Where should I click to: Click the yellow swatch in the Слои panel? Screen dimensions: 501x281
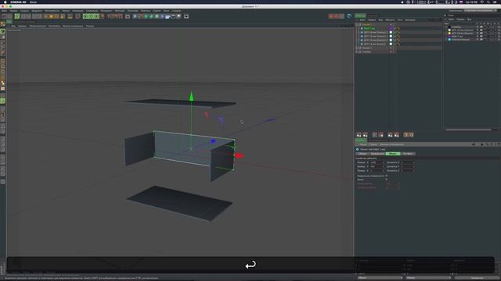coord(449,33)
